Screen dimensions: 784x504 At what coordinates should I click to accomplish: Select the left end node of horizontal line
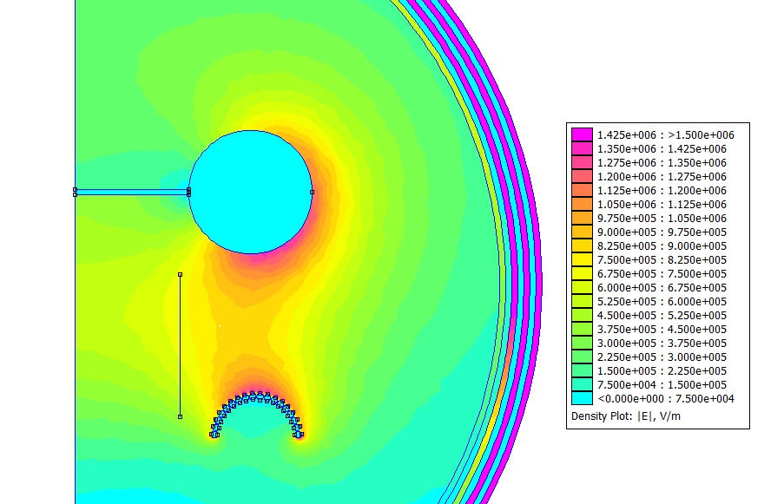[76, 192]
